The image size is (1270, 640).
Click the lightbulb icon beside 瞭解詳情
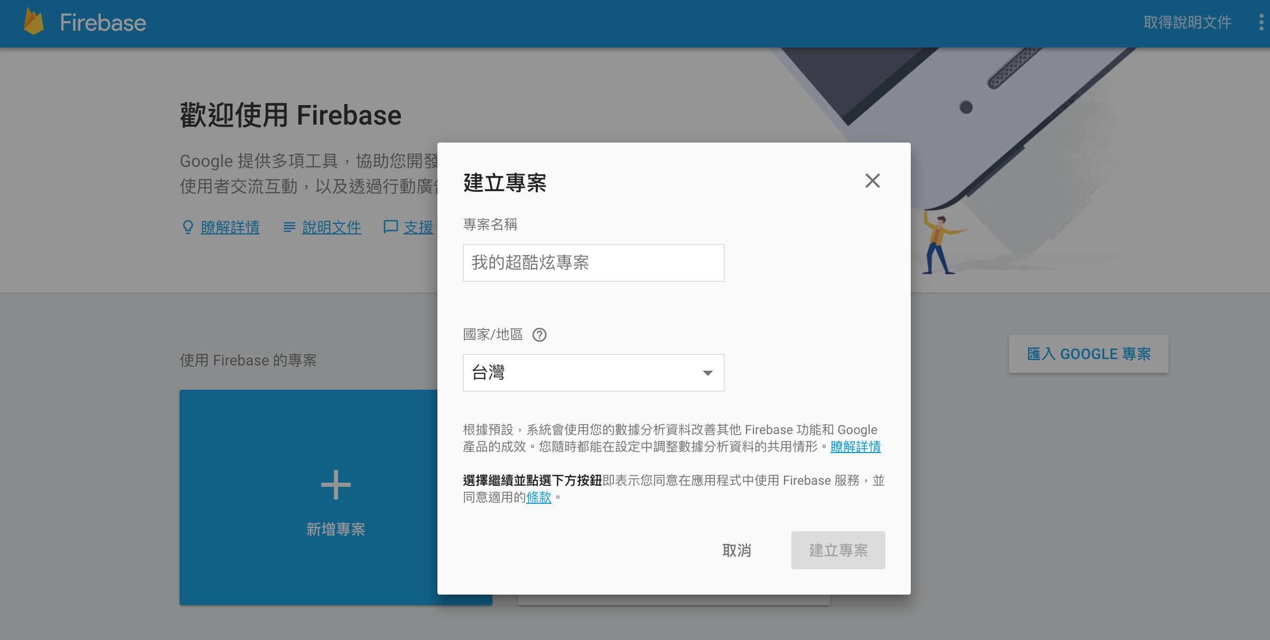click(x=188, y=227)
